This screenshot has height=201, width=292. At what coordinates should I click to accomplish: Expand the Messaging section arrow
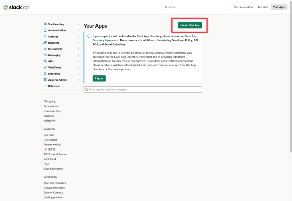(79, 55)
